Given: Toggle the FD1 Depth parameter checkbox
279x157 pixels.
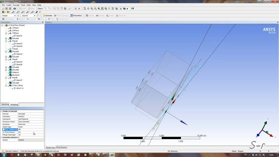Looking at the screenshot, I should click(3, 130).
